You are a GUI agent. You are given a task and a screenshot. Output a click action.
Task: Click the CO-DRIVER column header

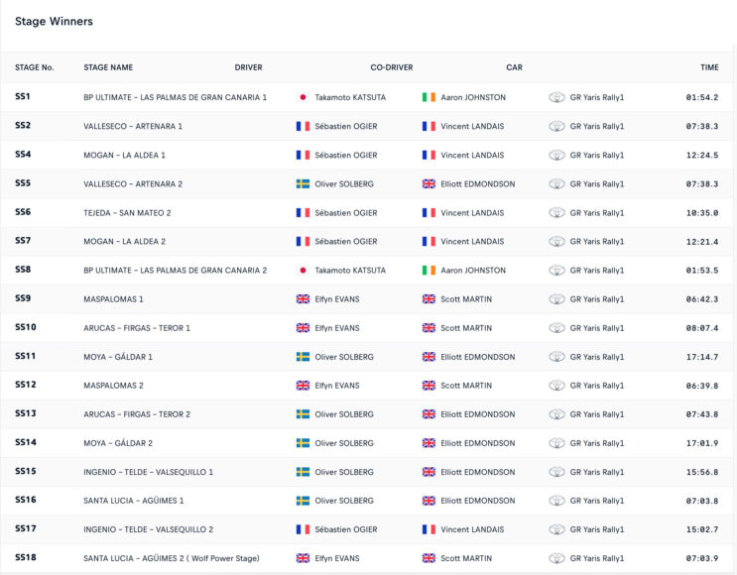(x=391, y=67)
